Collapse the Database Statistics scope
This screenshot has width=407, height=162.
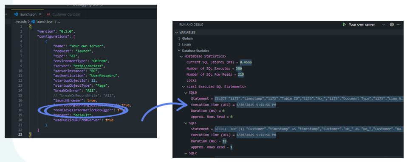coord(179,51)
